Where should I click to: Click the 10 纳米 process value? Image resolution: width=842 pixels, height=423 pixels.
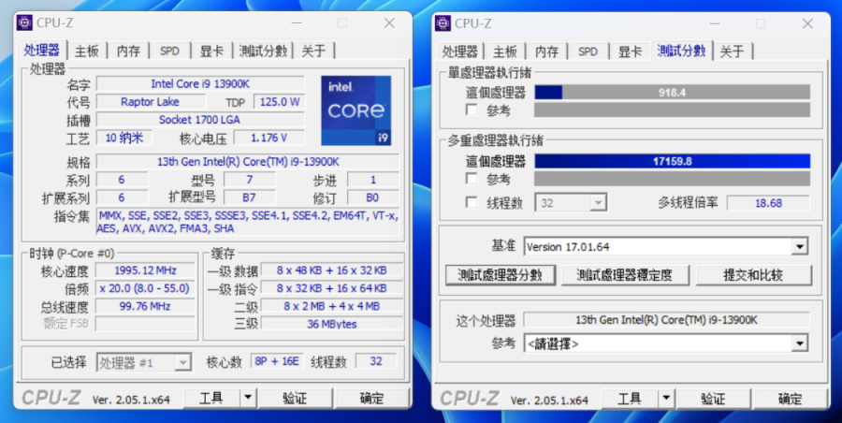tap(124, 138)
